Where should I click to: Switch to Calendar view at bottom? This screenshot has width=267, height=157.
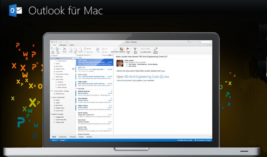pyautogui.click(x=62, y=137)
